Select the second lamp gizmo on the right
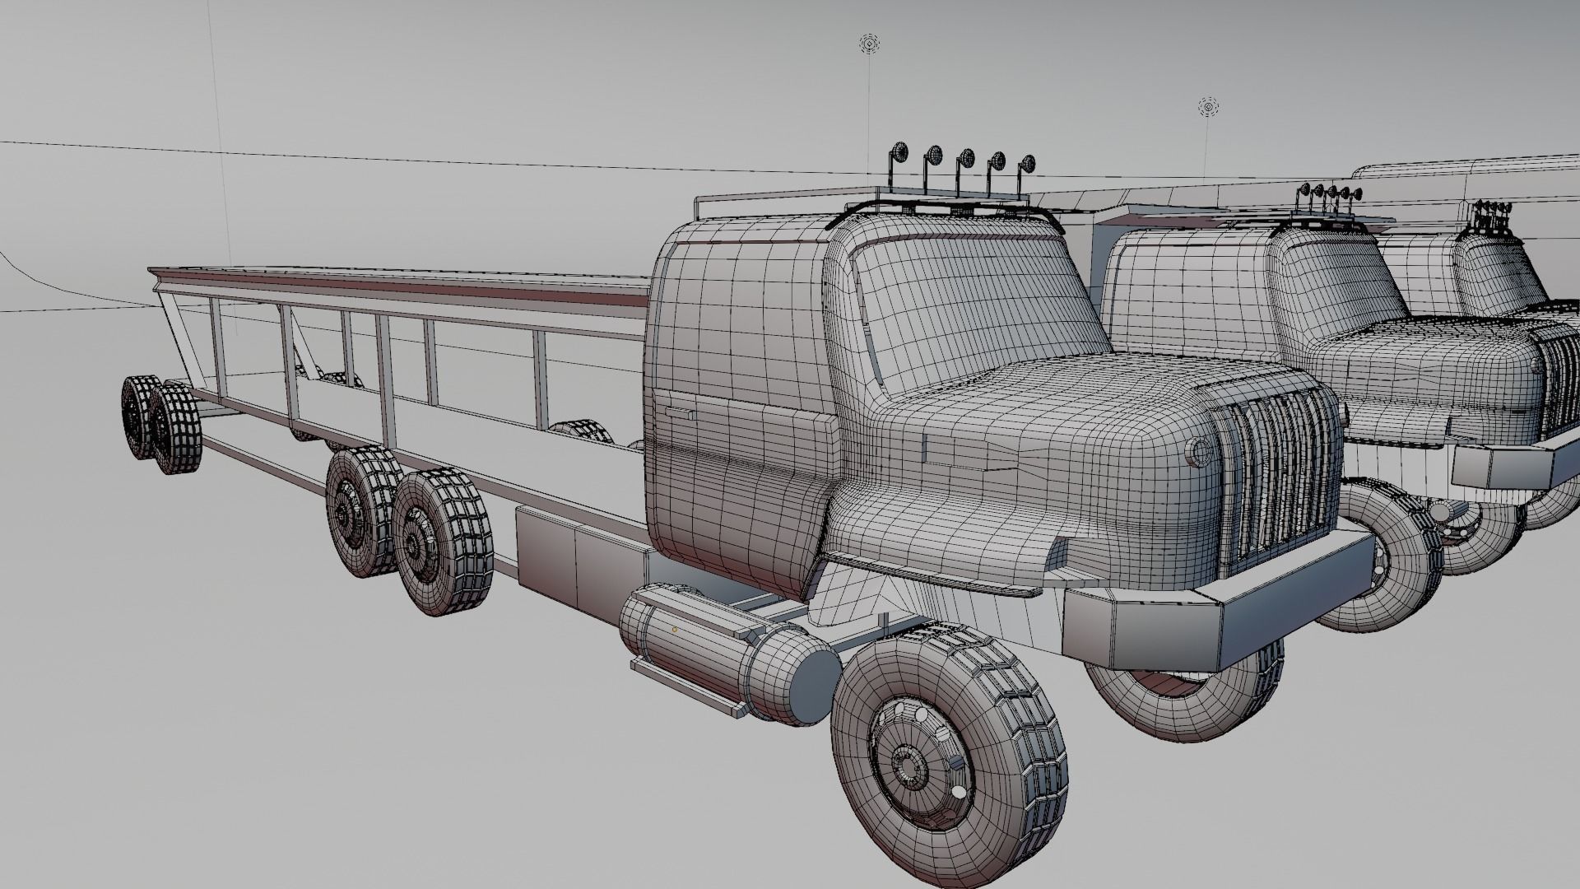 tap(1208, 107)
